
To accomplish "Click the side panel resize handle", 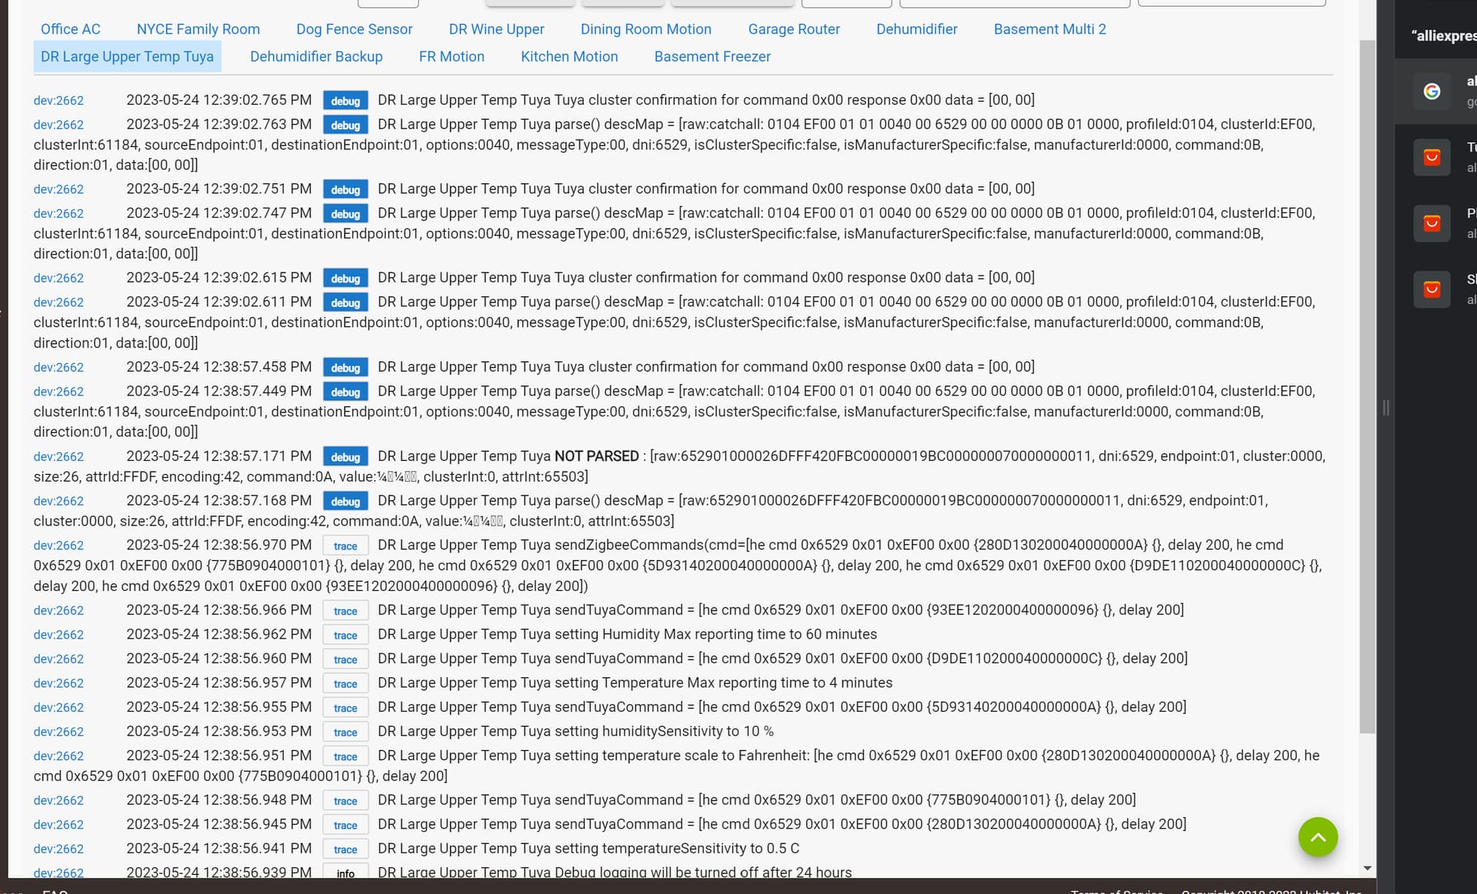I will tap(1385, 408).
